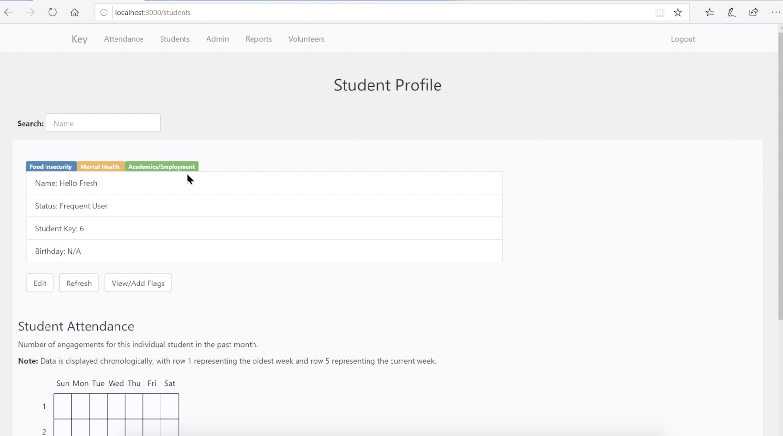Viewport: 783px width, 436px height.
Task: Go to browser home page icon
Action: pos(74,12)
